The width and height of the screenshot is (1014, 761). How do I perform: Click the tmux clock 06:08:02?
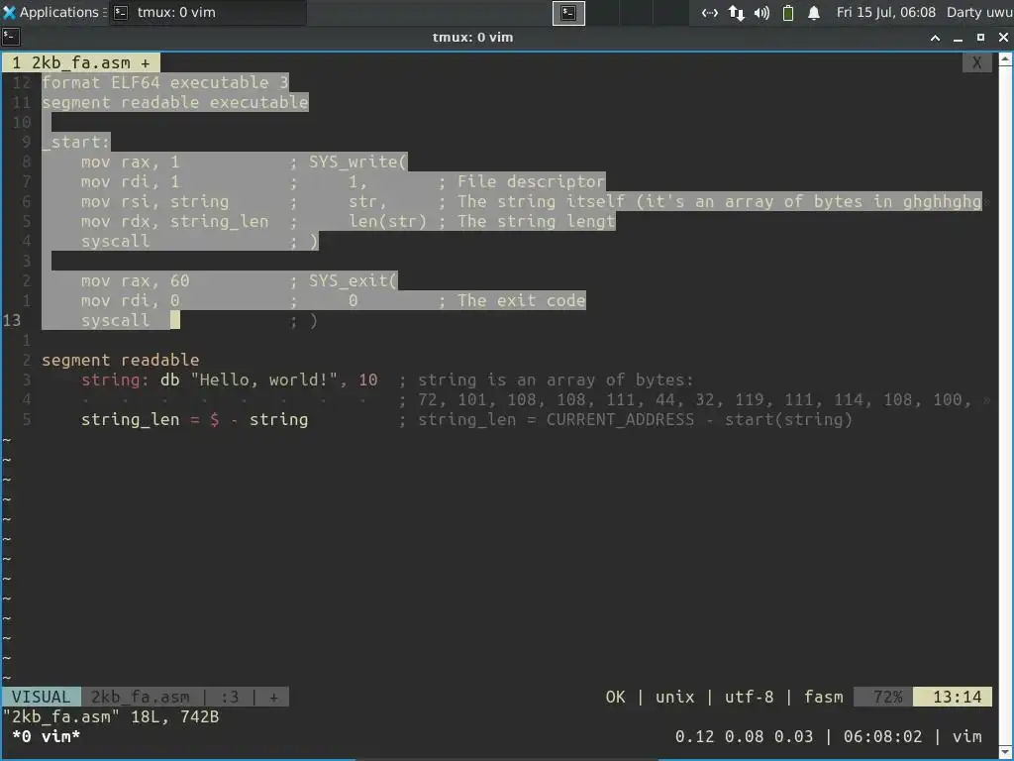[x=882, y=736]
